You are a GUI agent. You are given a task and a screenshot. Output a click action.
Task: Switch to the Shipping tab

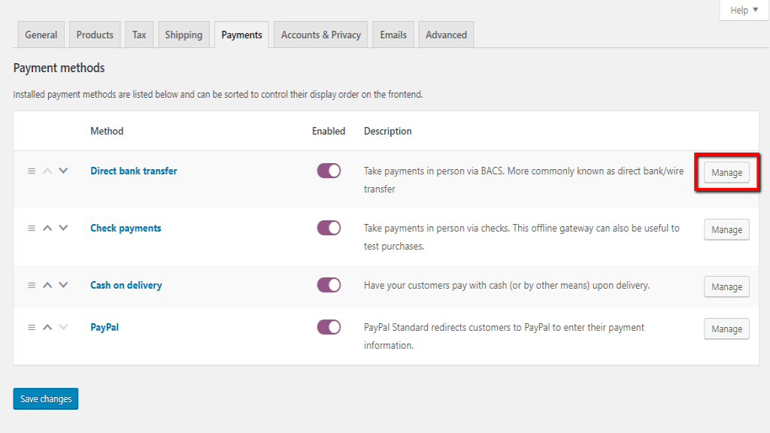point(183,35)
